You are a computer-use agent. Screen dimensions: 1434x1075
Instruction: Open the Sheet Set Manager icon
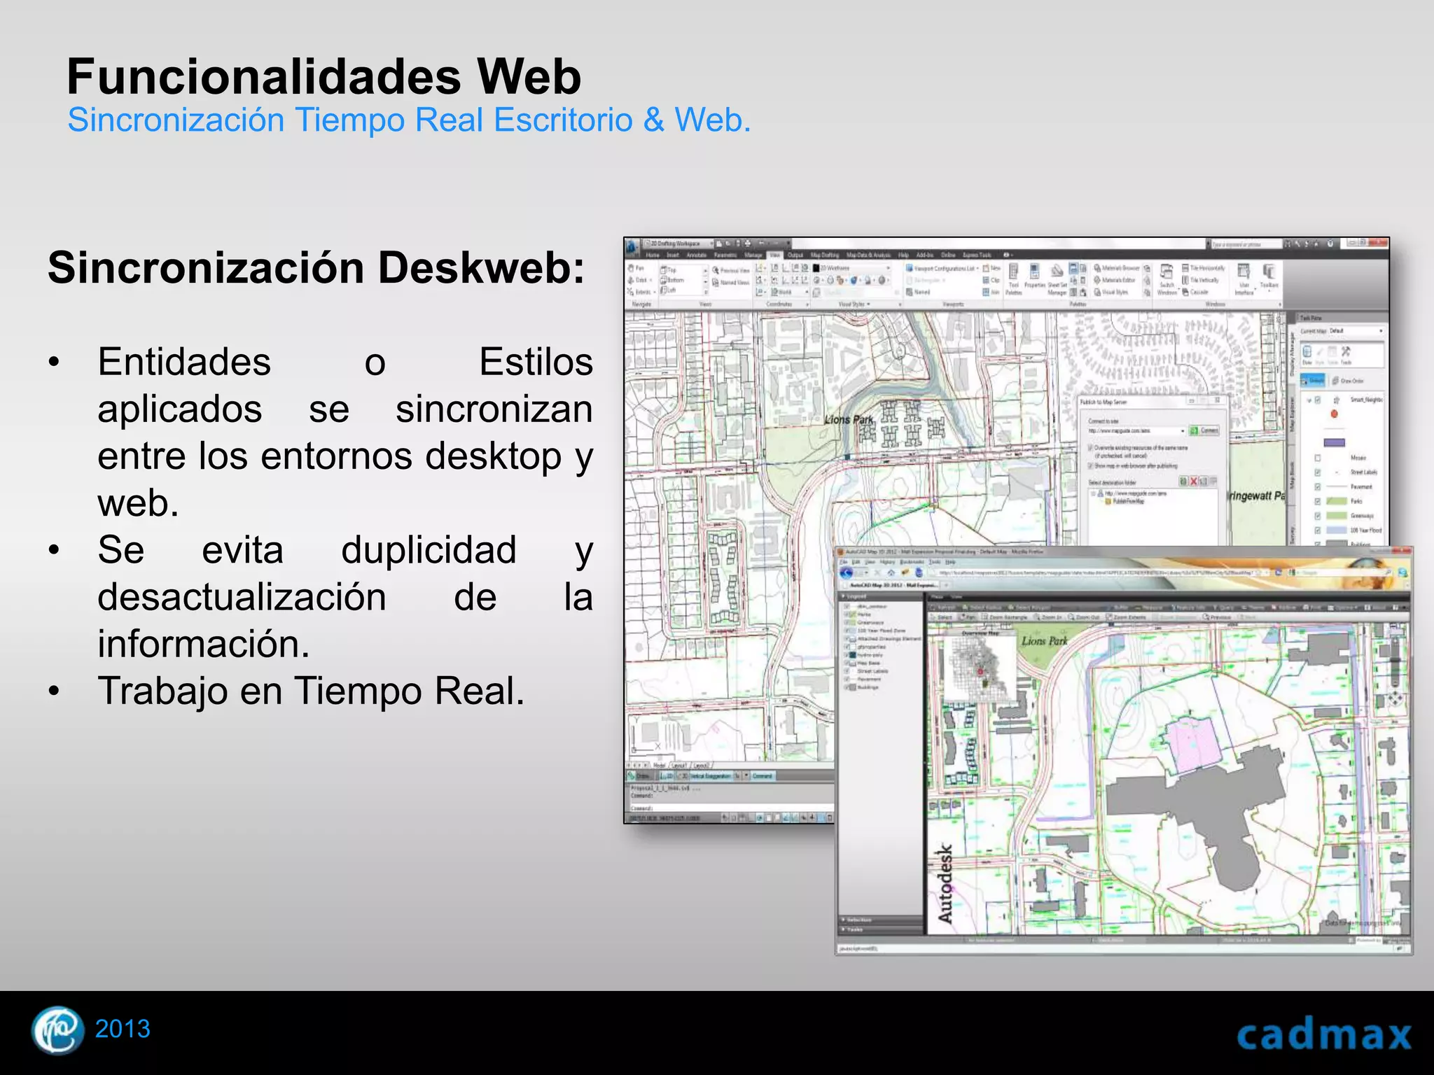1057,279
